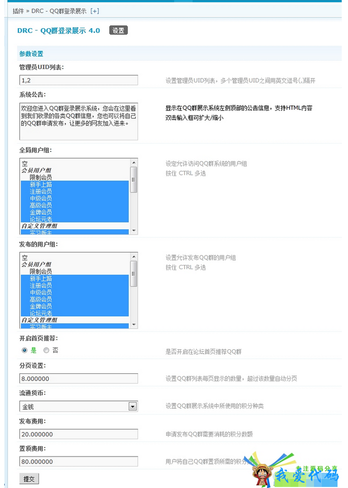This screenshot has width=348, height=488.
Task: Click down arrow of 发布的用户组 scrollbar
Action: point(134,325)
